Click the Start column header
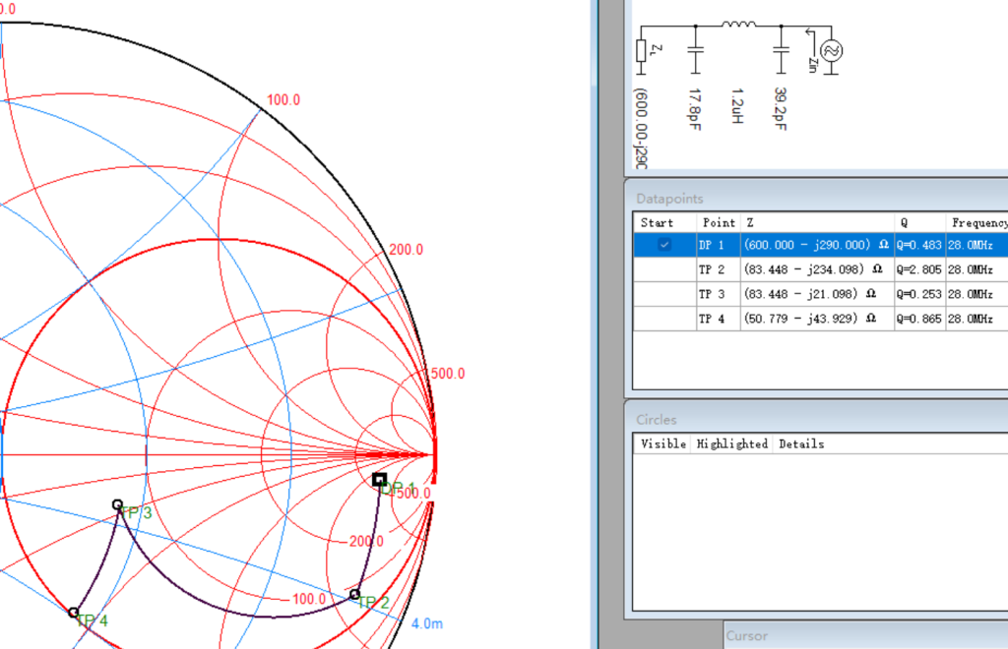Image resolution: width=1008 pixels, height=649 pixels. click(x=657, y=223)
